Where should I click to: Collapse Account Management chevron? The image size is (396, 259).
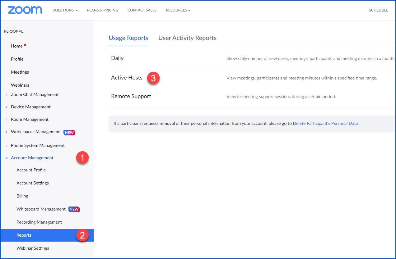click(7, 158)
